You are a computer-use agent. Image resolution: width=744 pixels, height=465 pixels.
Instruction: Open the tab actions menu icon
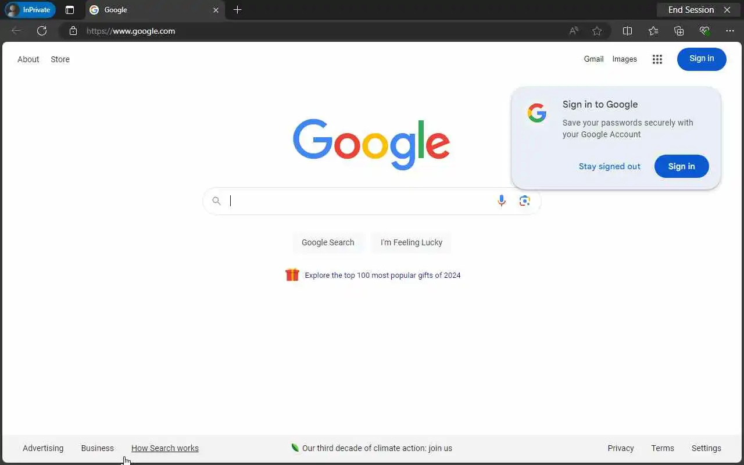pos(70,10)
